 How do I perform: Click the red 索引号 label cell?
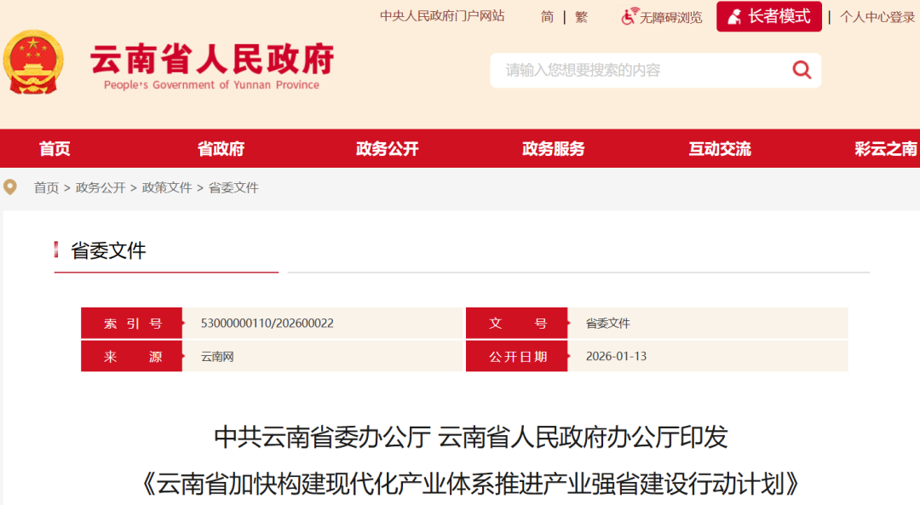tap(130, 323)
